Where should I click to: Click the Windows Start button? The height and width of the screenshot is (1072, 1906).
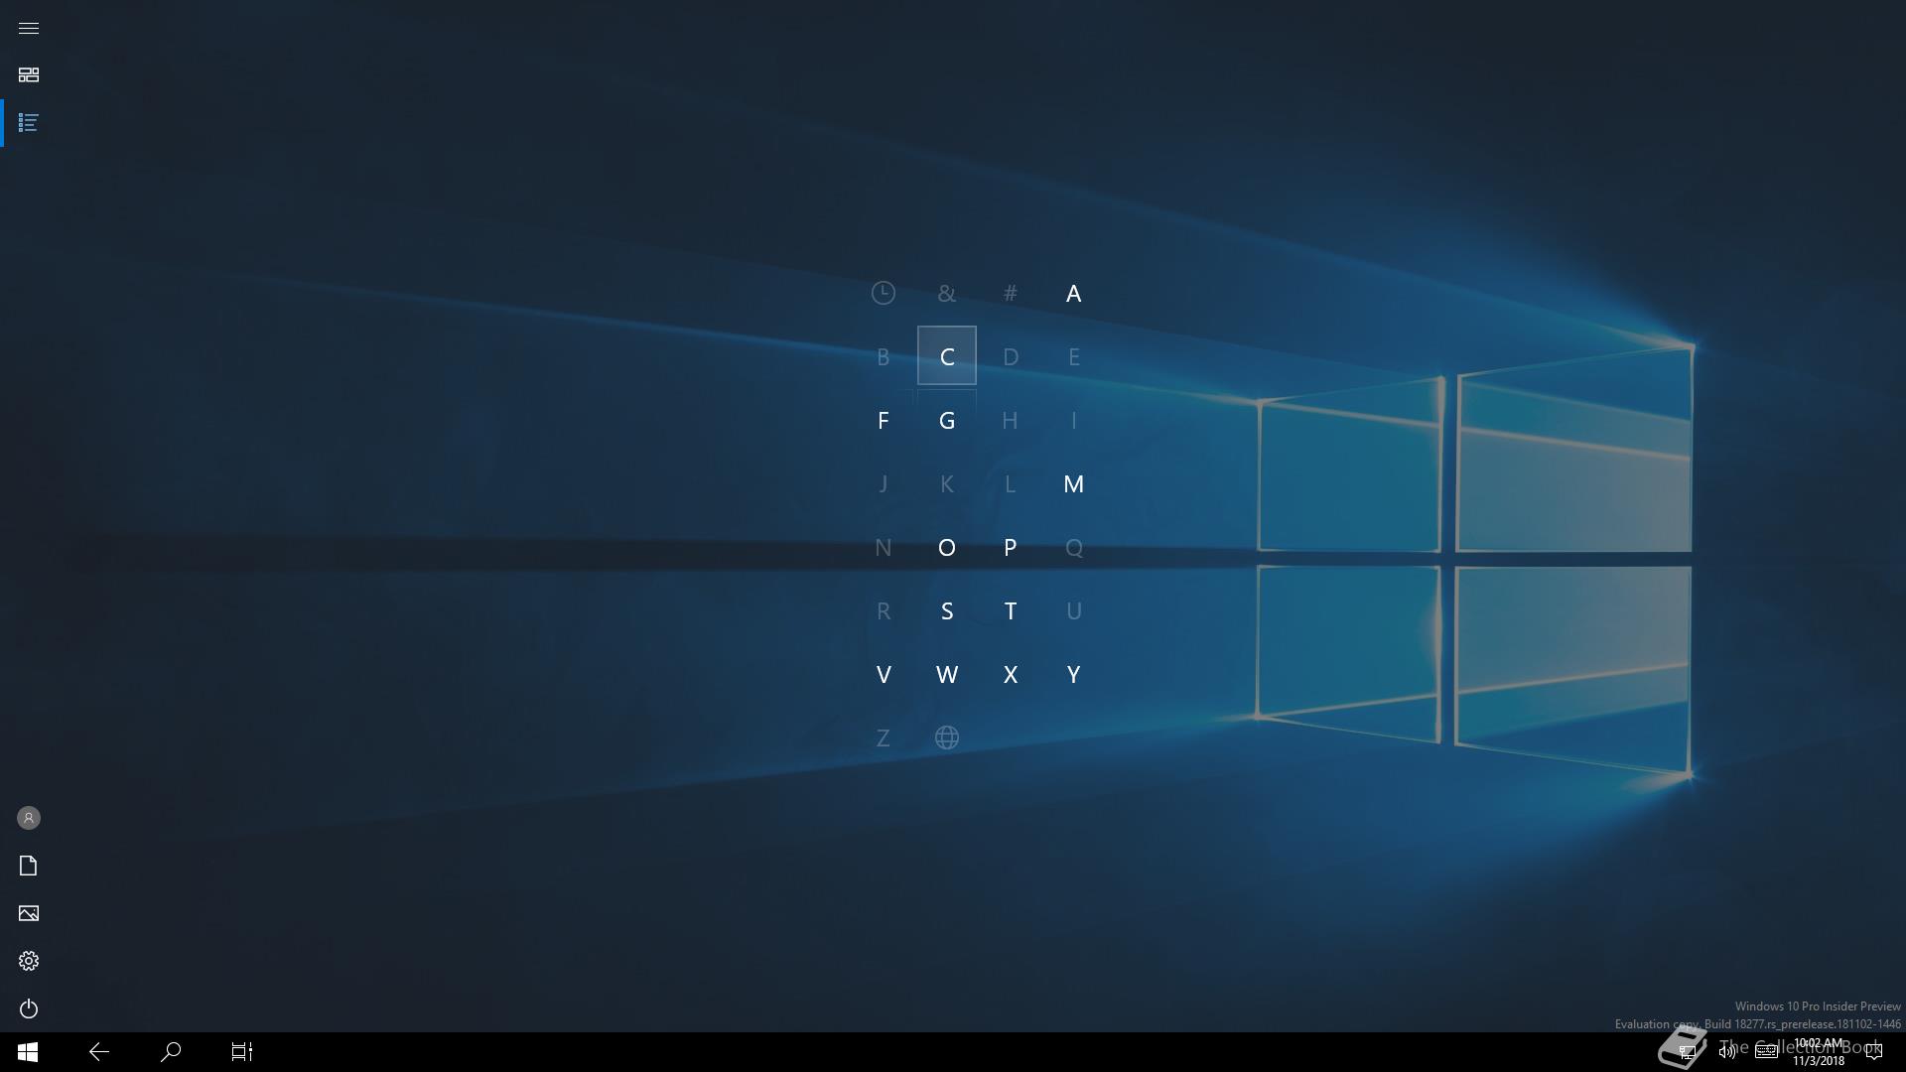28,1051
